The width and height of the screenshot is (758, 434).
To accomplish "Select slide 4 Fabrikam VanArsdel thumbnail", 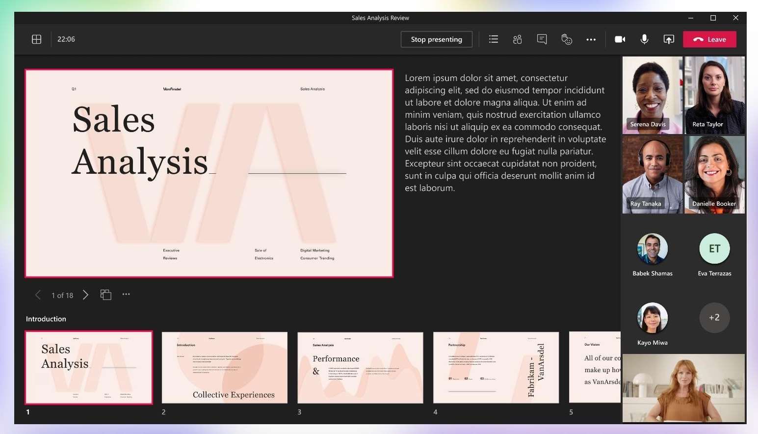I will [x=496, y=367].
